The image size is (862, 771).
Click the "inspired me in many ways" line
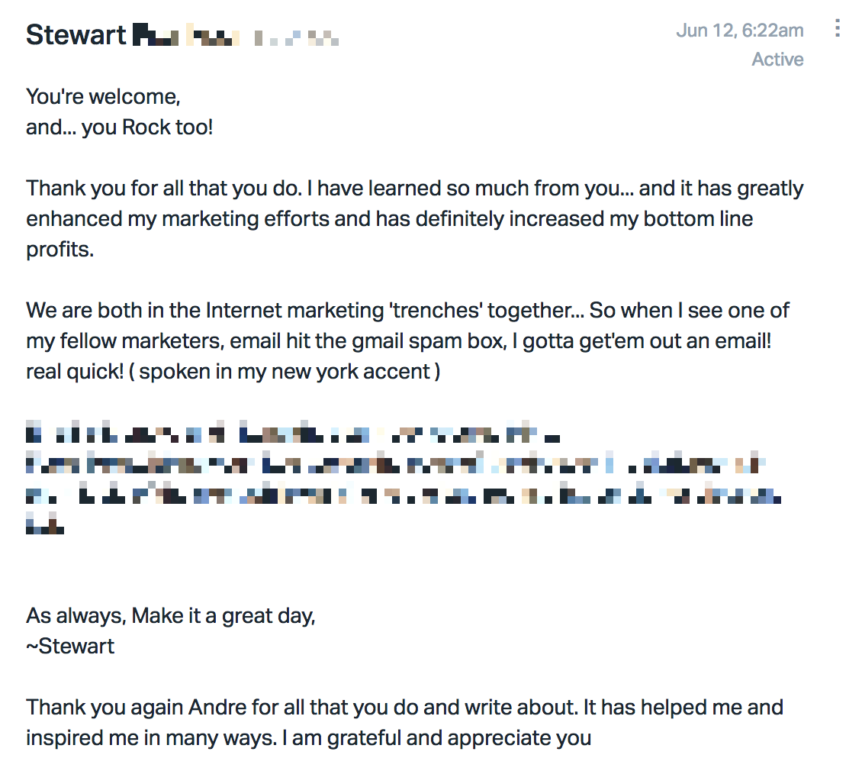coord(151,738)
